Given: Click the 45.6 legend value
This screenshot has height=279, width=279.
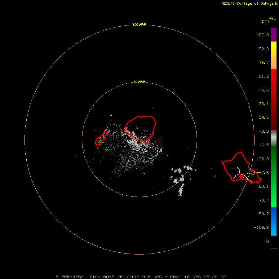Looking at the screenshot, I should (x=264, y=90).
